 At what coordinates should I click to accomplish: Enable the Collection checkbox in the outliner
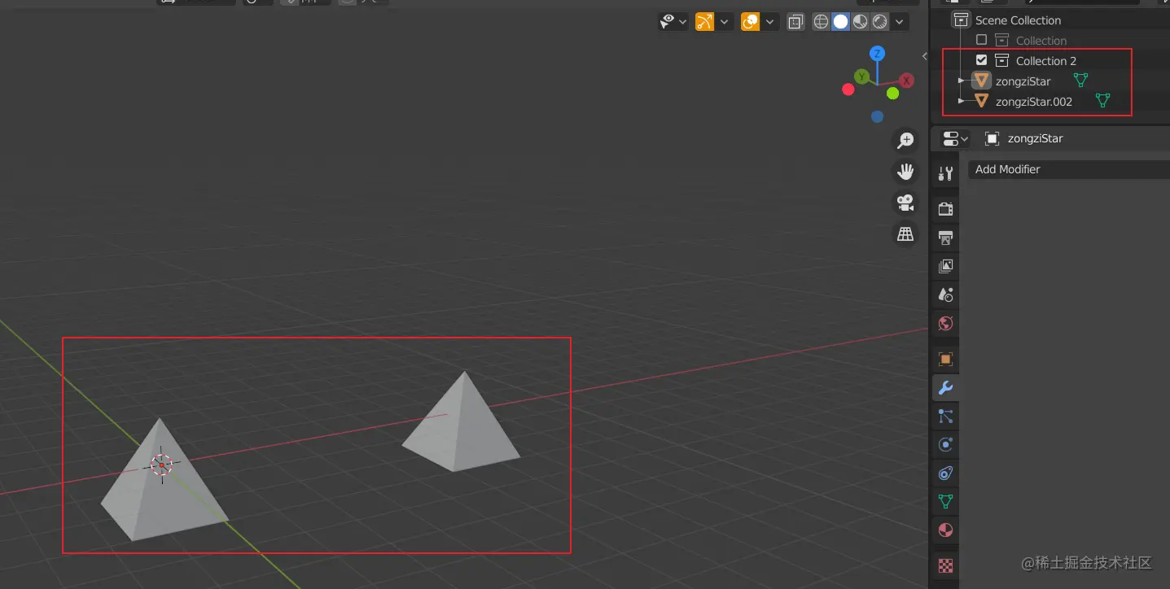(981, 40)
